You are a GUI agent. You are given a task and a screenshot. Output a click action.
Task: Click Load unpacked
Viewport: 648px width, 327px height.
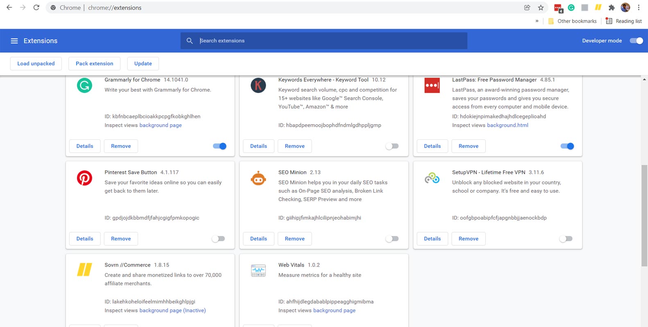pos(36,63)
